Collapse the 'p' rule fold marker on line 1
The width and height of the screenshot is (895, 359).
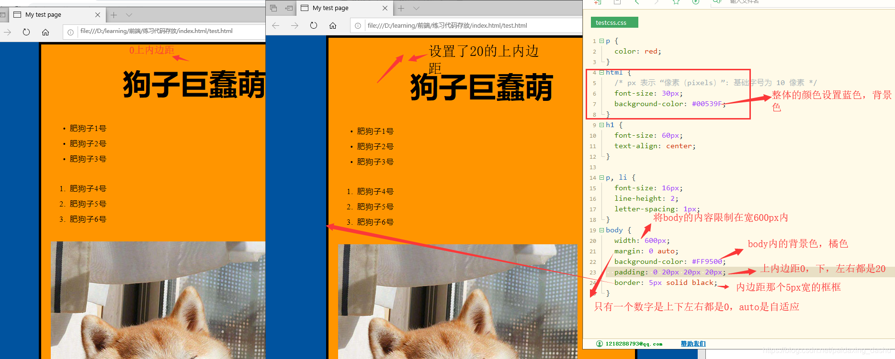pyautogui.click(x=601, y=41)
